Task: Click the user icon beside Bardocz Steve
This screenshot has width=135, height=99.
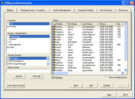Action: (x=54, y=29)
